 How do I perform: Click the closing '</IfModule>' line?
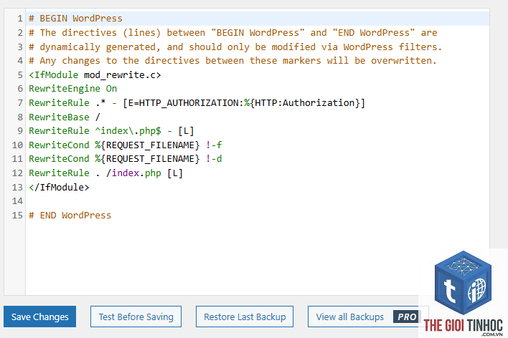tap(59, 187)
